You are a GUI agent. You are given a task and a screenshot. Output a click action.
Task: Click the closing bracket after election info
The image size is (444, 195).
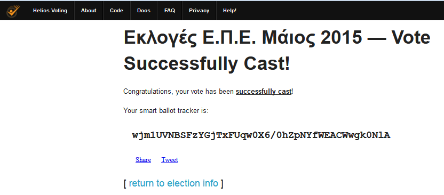coord(221,183)
